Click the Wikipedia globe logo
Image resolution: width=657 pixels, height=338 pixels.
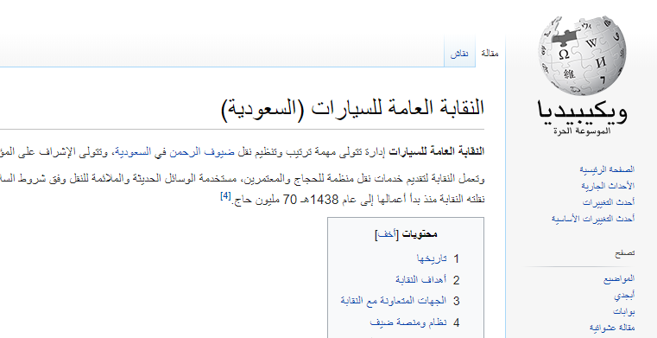coord(582,55)
